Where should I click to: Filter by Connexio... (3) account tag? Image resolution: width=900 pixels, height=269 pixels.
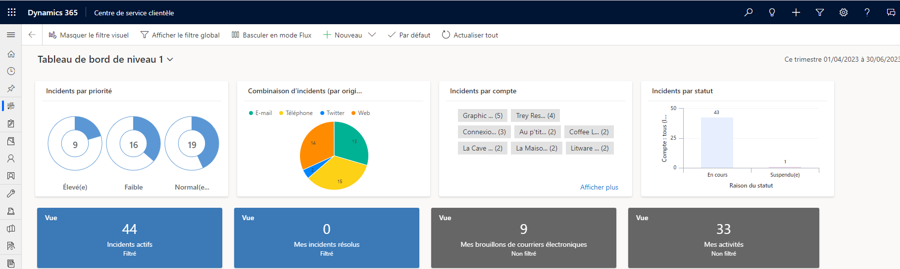[484, 132]
